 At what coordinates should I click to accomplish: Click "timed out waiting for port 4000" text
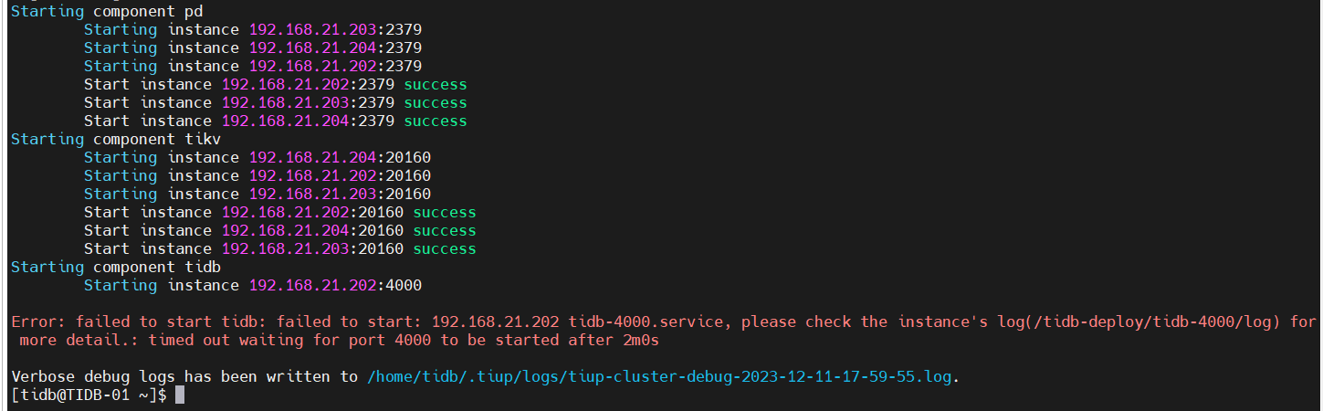tap(292, 340)
